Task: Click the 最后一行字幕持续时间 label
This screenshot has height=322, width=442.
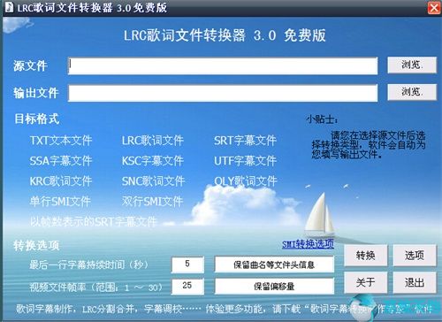Action: 88,264
